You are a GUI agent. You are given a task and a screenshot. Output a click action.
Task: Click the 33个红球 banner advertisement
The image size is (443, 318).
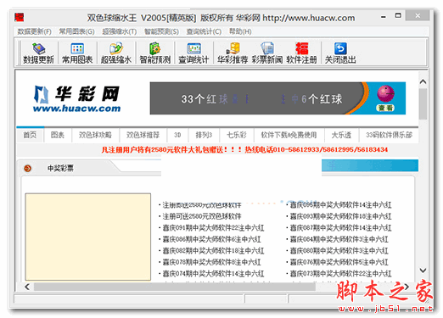click(x=278, y=98)
